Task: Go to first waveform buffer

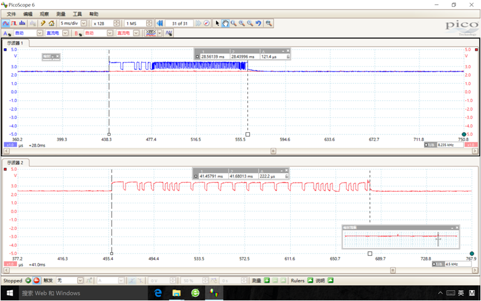Action: [x=159, y=24]
